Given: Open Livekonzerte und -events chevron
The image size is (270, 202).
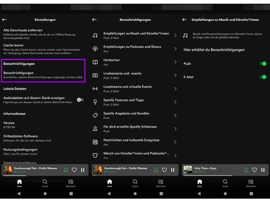Looking at the screenshot, I should pyautogui.click(x=175, y=75).
